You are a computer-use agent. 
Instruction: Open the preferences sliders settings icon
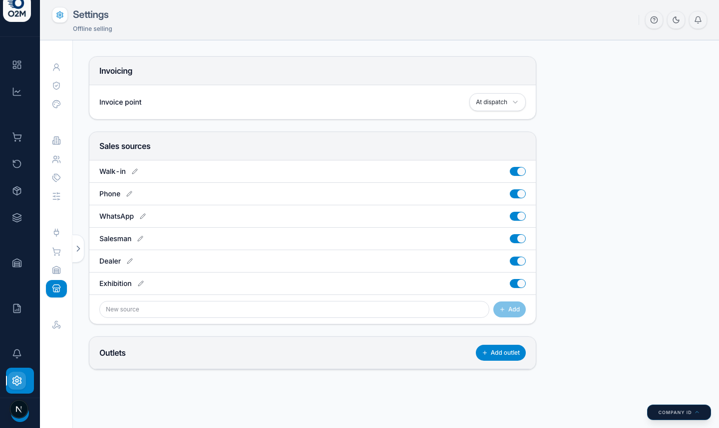tap(56, 196)
